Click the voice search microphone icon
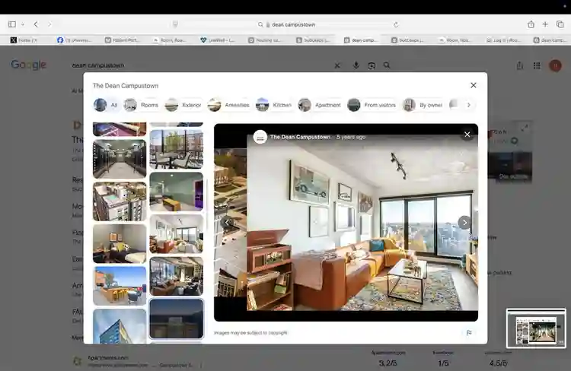This screenshot has width=571, height=371. pyautogui.click(x=356, y=65)
